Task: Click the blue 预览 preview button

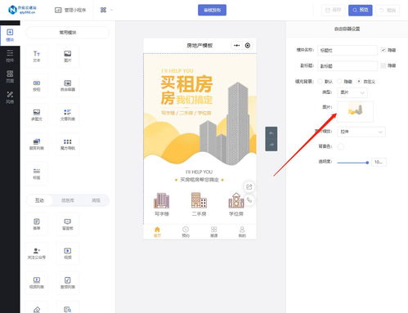Action: [361, 10]
